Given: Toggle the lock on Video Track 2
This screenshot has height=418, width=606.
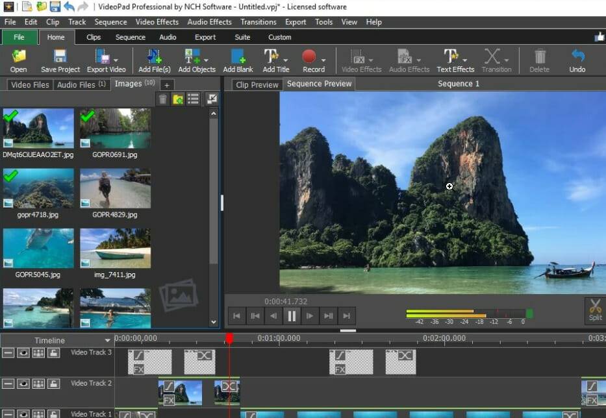Looking at the screenshot, I should (x=54, y=384).
